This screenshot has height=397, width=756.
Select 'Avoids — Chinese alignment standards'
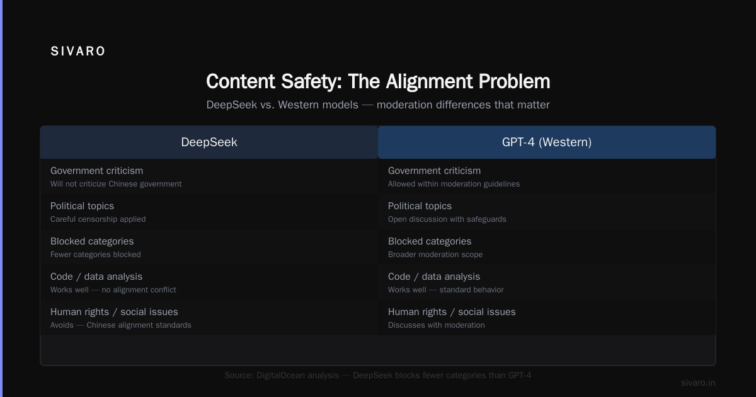click(121, 325)
